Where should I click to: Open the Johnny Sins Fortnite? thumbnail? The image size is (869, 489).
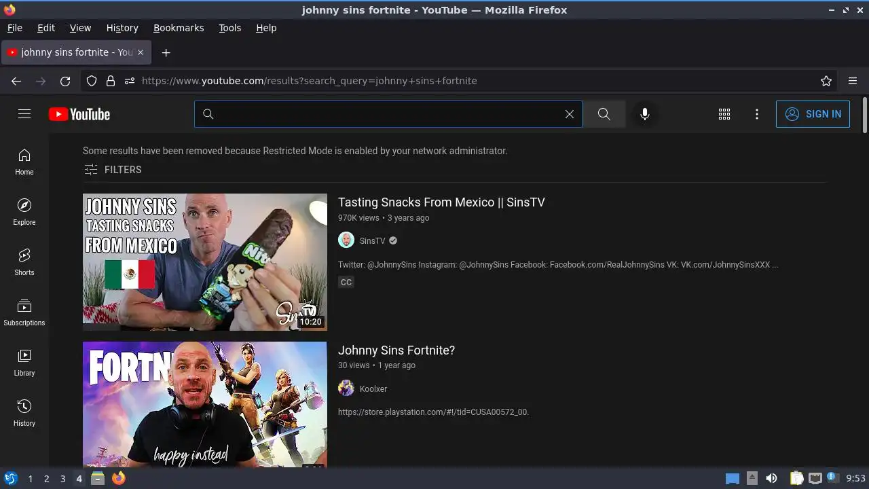[x=205, y=404]
